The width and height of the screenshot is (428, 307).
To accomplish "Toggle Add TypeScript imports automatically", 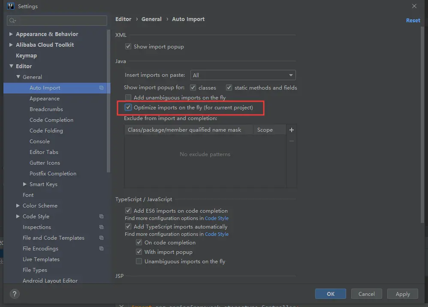I will pyautogui.click(x=128, y=226).
